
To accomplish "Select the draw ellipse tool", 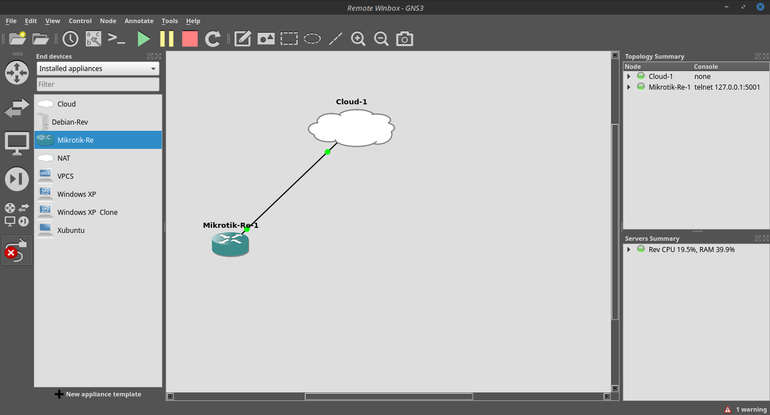I will coord(312,38).
